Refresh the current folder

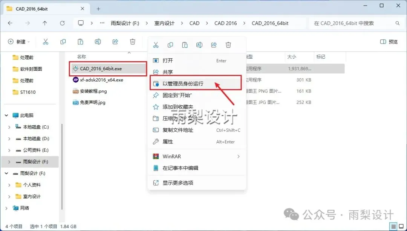pyautogui.click(x=62, y=23)
